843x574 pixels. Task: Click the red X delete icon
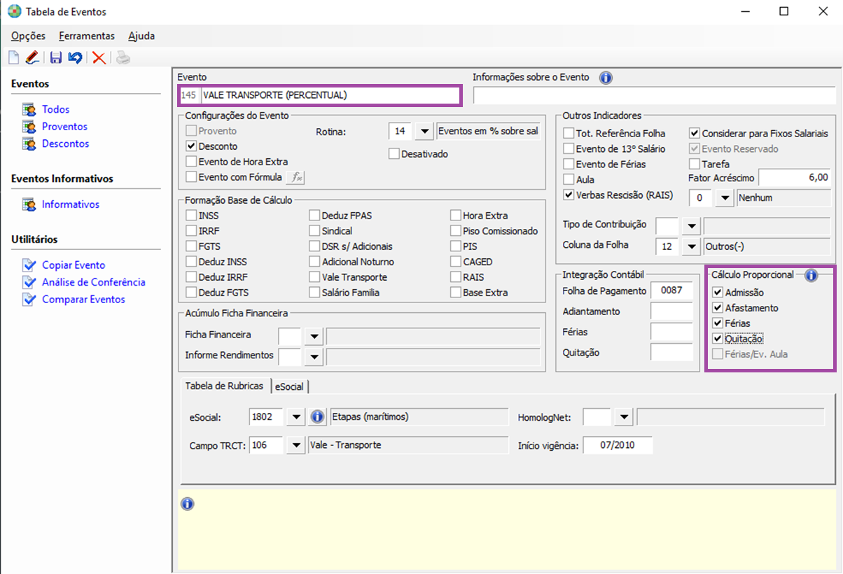(99, 58)
